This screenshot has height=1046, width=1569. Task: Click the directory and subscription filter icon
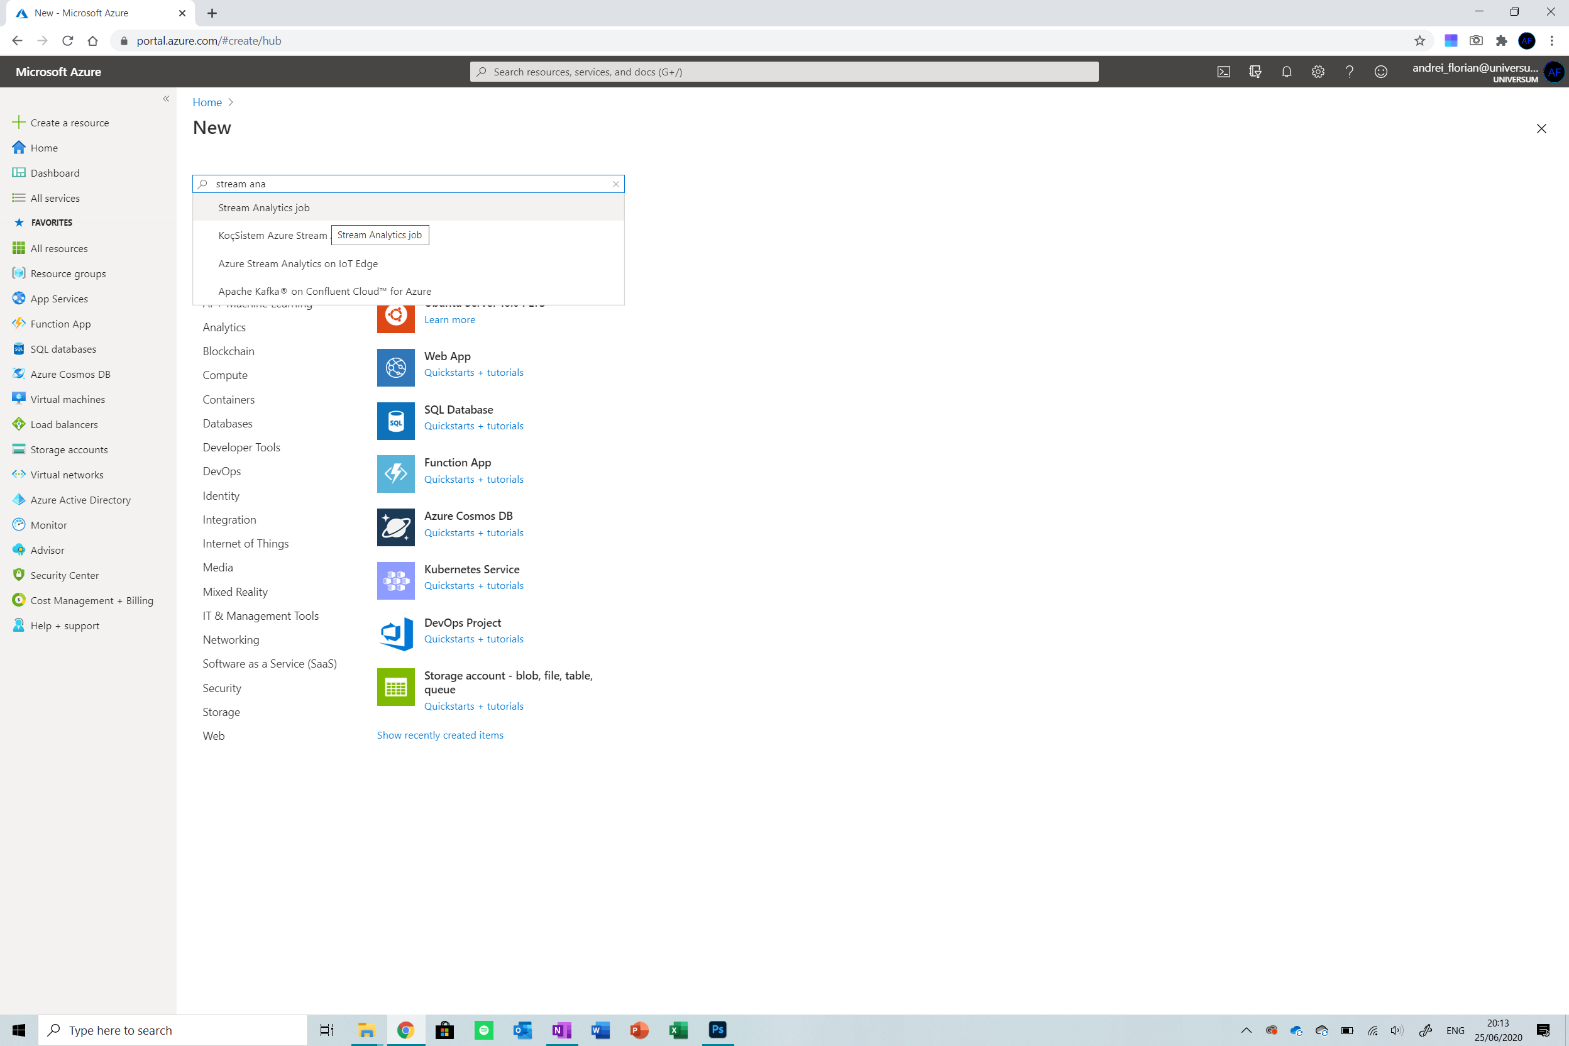tap(1255, 72)
